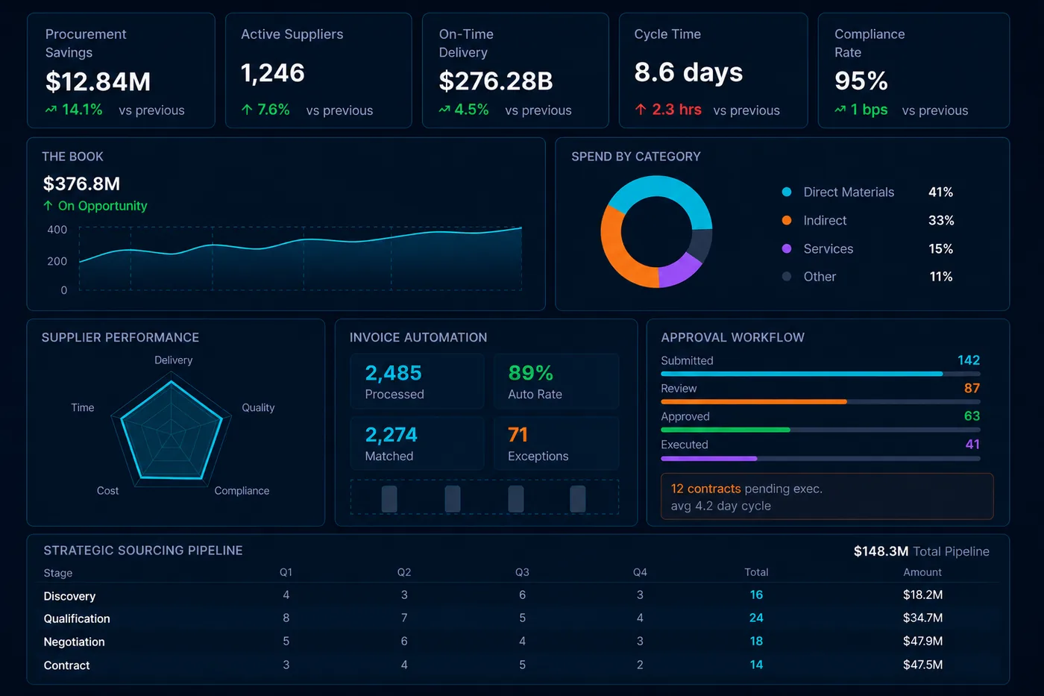Click the spend by category donut chart
This screenshot has width=1044, height=696.
pyautogui.click(x=656, y=232)
